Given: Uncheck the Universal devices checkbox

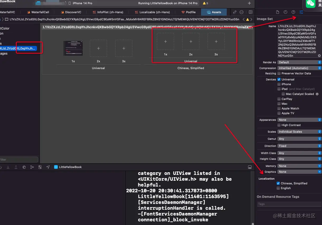Looking at the screenshot, I should pyautogui.click(x=279, y=79).
